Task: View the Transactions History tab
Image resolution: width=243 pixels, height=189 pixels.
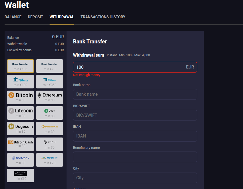Action: [103, 17]
